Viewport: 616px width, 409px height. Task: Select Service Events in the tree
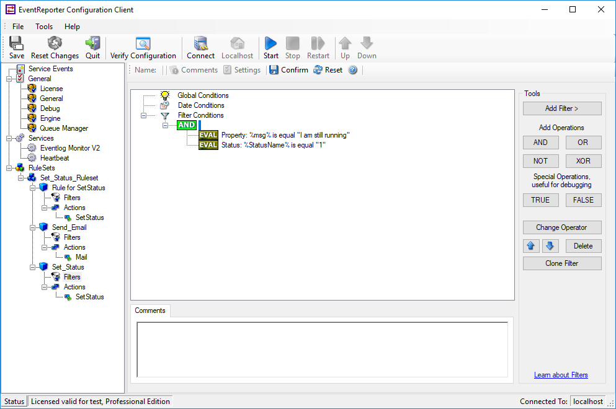coord(51,69)
